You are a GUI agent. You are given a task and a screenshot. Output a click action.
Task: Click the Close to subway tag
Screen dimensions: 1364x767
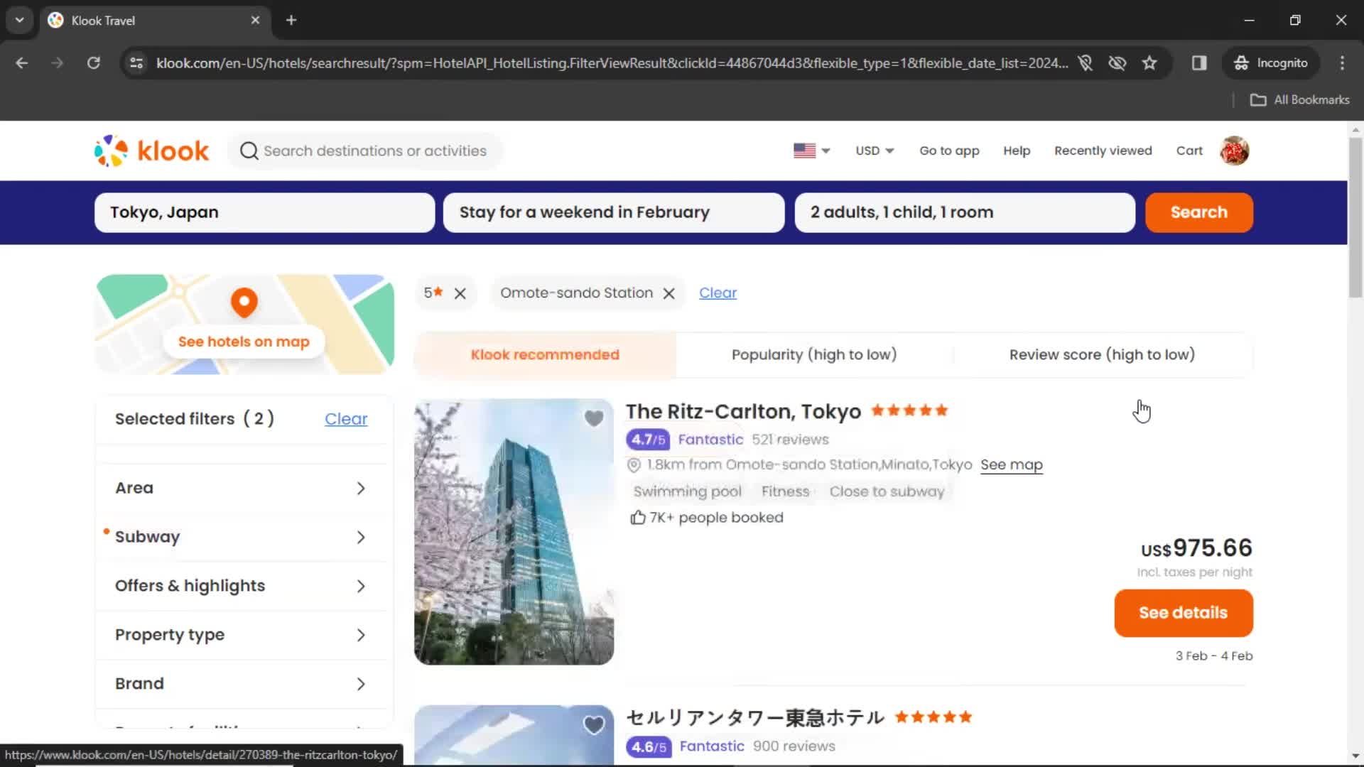point(887,491)
